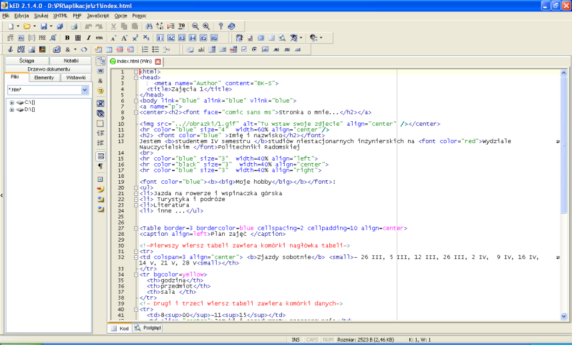This screenshot has width=572, height=345.
Task: Open the Opcje menu
Action: [121, 16]
